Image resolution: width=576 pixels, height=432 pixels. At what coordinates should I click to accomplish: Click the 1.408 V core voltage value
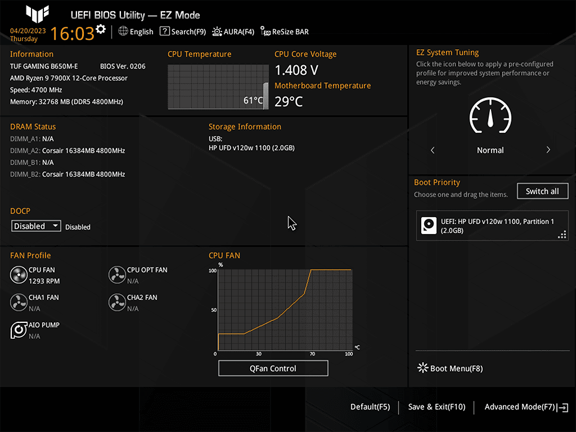(x=296, y=70)
